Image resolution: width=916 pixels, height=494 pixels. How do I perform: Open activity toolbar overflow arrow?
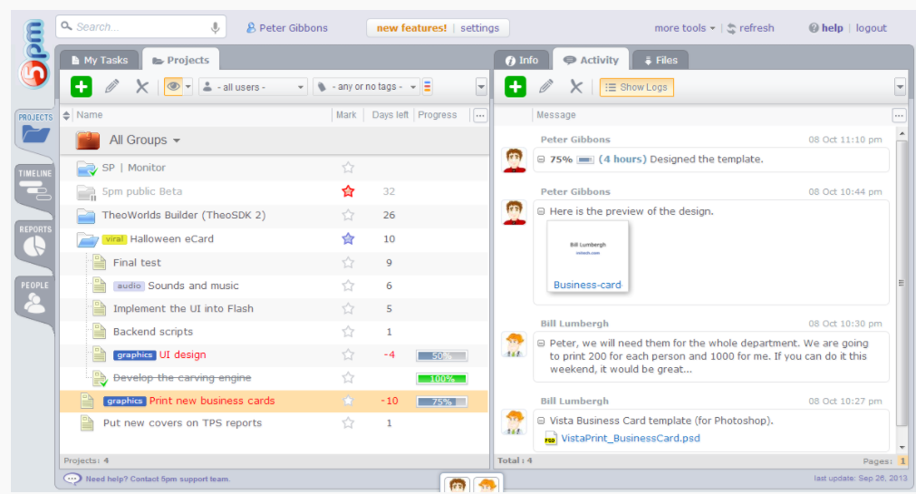tap(900, 87)
